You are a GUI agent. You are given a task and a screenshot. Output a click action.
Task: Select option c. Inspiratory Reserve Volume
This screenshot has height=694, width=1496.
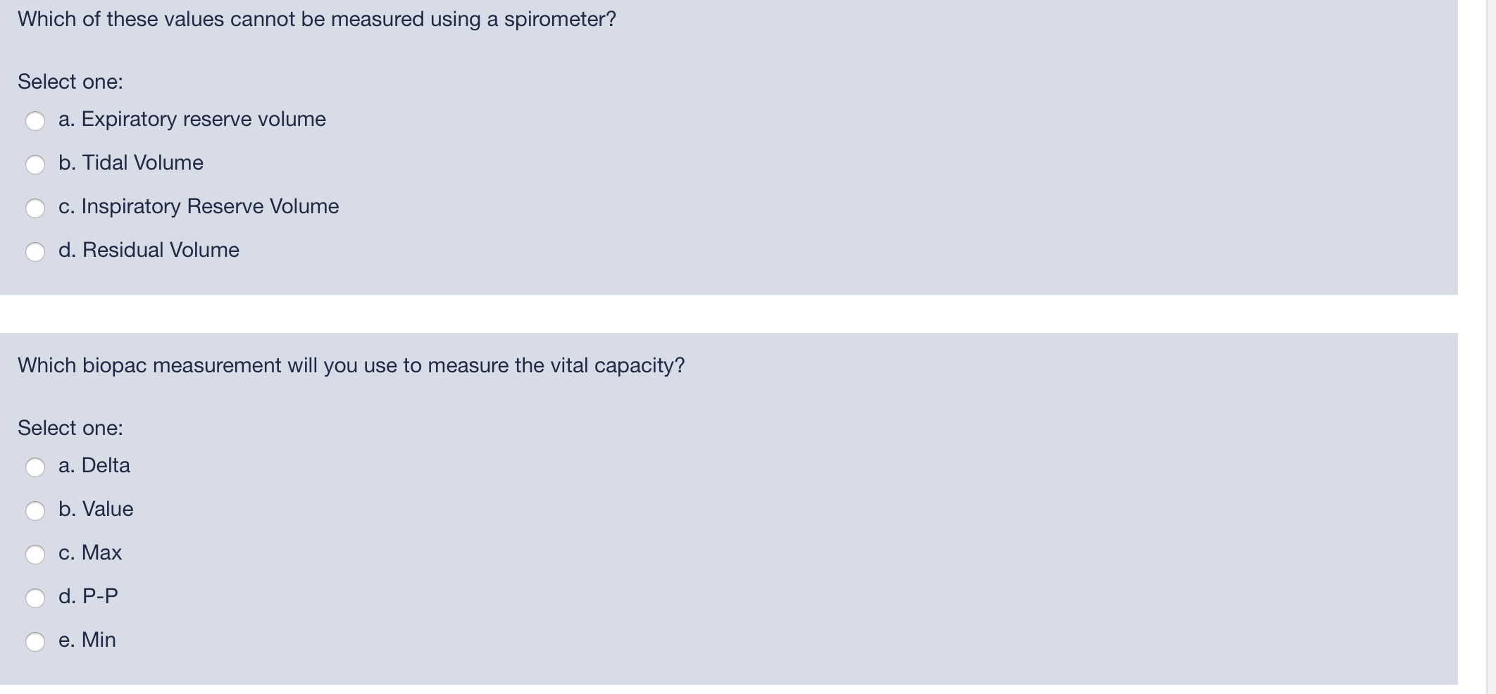[35, 208]
